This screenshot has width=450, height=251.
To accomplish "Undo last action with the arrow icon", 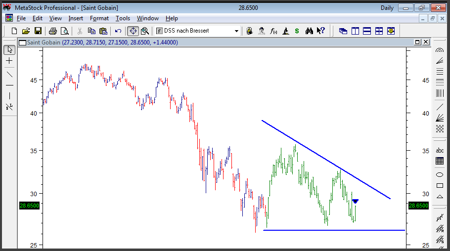I will (118, 31).
